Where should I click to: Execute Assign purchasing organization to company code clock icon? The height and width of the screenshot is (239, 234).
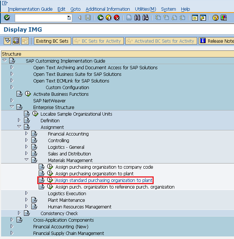(50, 167)
